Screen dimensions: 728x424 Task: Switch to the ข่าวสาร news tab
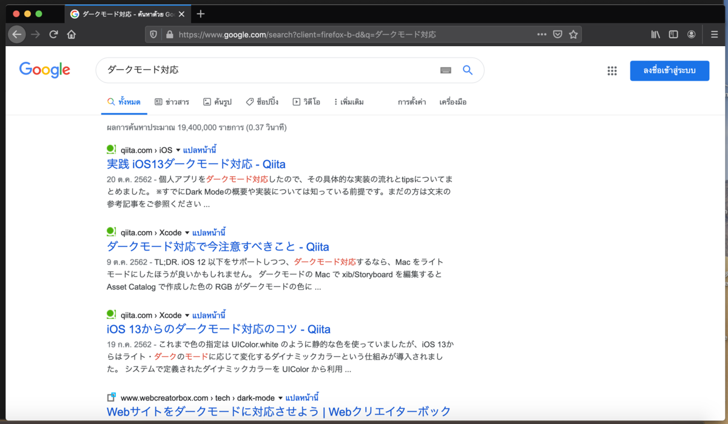tap(172, 102)
